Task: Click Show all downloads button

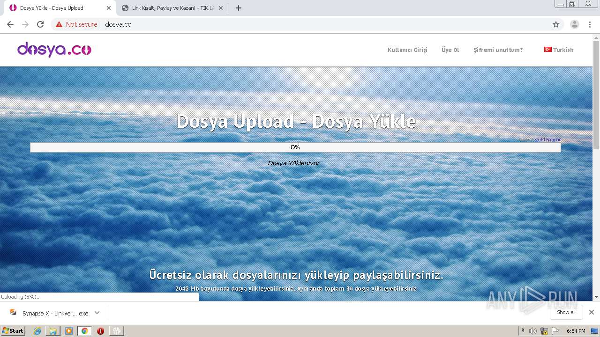Action: coord(566,312)
